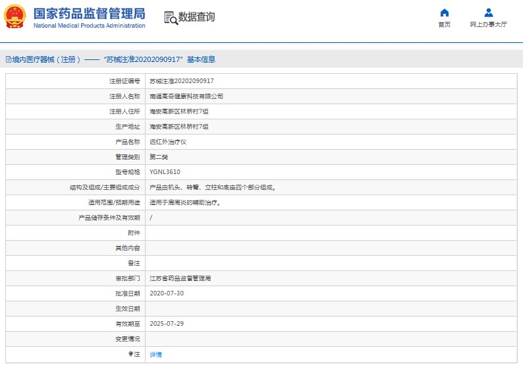Open 网上办事大厅 link
The image size is (523, 368).
pyautogui.click(x=488, y=24)
